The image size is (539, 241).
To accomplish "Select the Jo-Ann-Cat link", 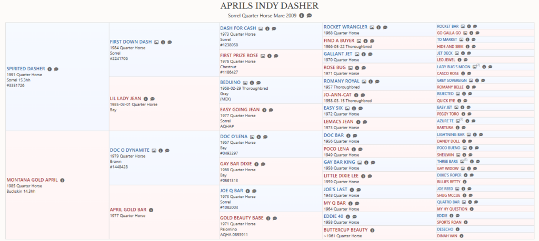I will (337, 95).
